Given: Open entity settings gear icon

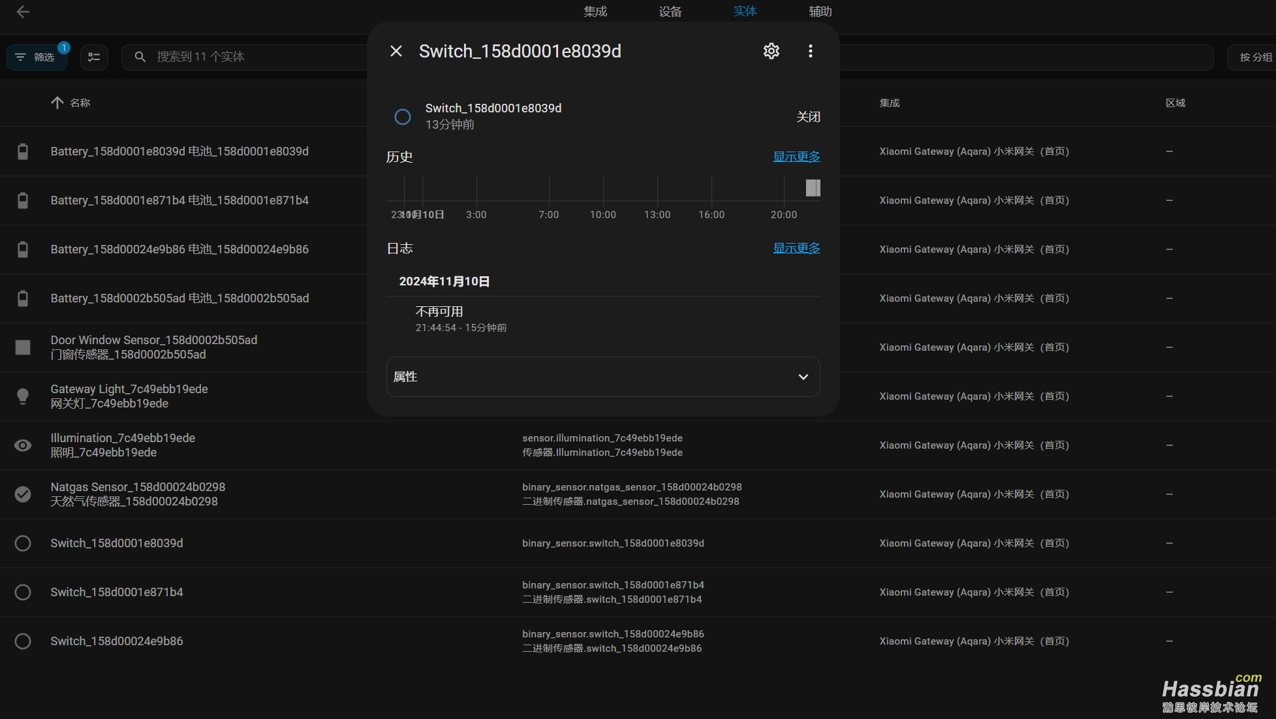Looking at the screenshot, I should (771, 51).
